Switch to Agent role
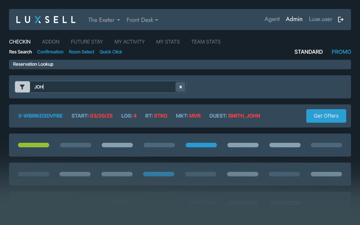 point(272,19)
